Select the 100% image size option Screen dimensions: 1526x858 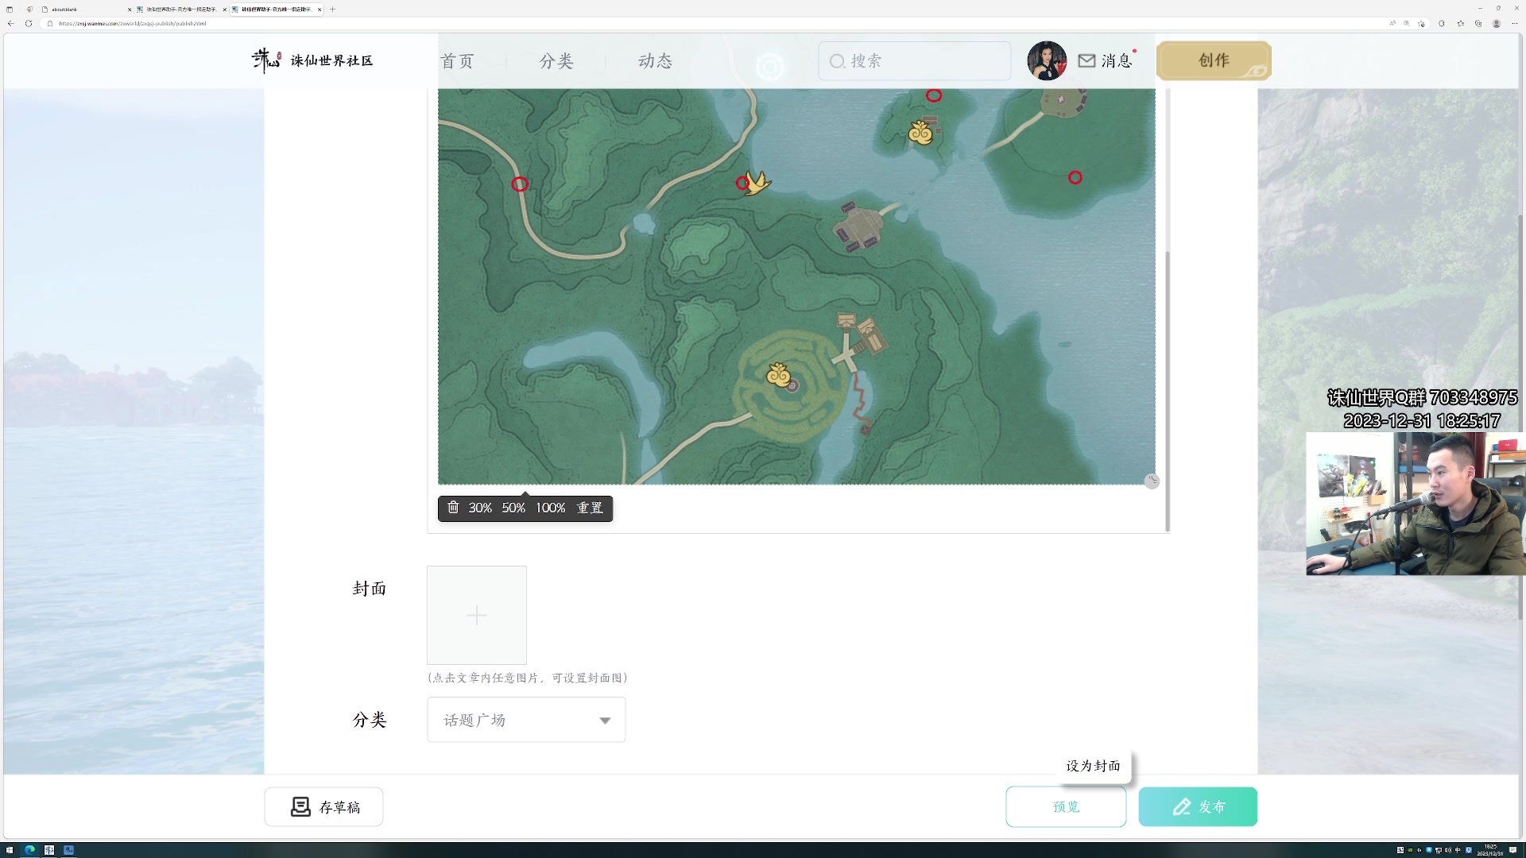tap(550, 508)
